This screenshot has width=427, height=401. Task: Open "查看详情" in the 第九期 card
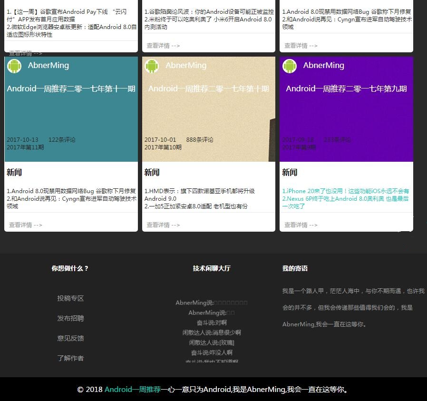pyautogui.click(x=301, y=225)
